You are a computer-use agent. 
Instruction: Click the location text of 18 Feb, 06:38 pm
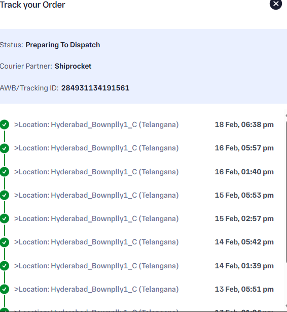click(x=96, y=124)
